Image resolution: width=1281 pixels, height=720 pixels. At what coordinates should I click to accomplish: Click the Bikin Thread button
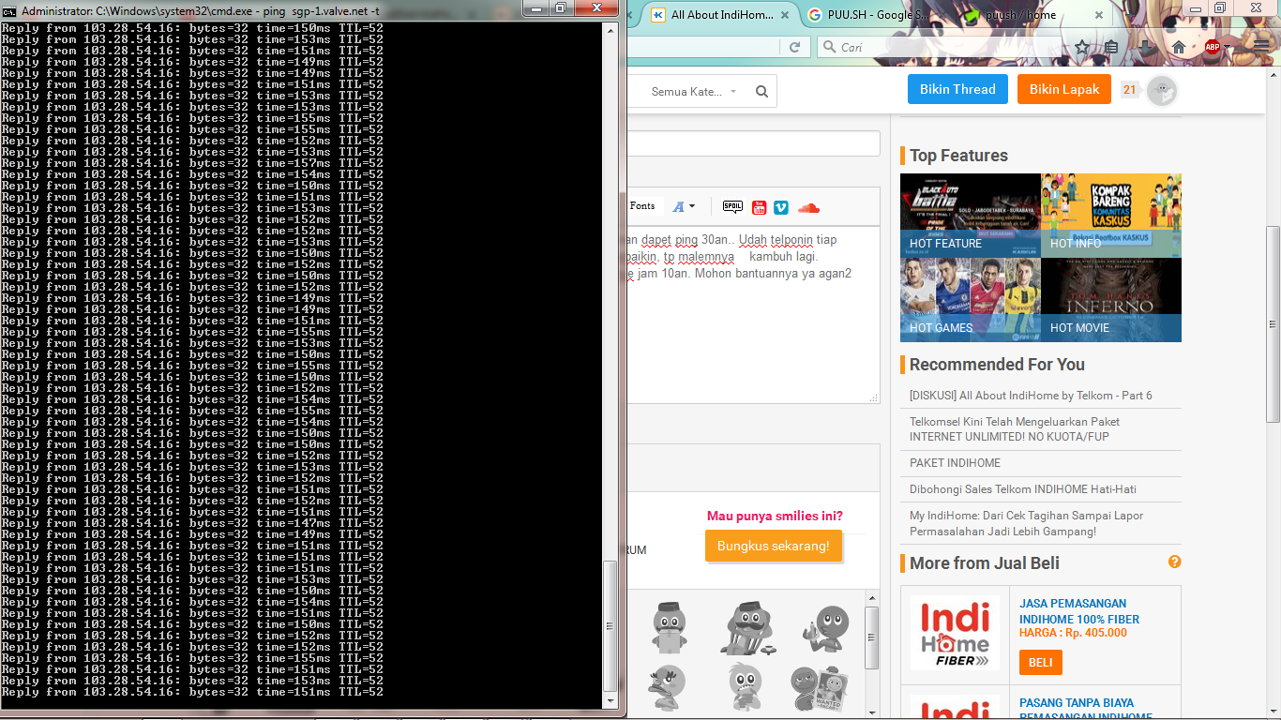957,89
